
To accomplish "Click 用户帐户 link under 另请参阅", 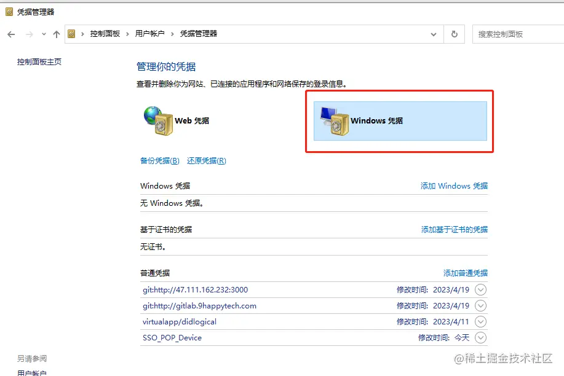I will coord(32,372).
